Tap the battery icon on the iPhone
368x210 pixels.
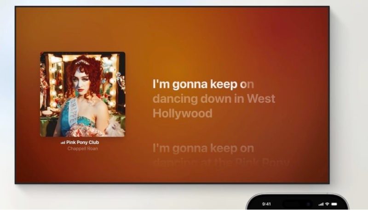(x=335, y=204)
